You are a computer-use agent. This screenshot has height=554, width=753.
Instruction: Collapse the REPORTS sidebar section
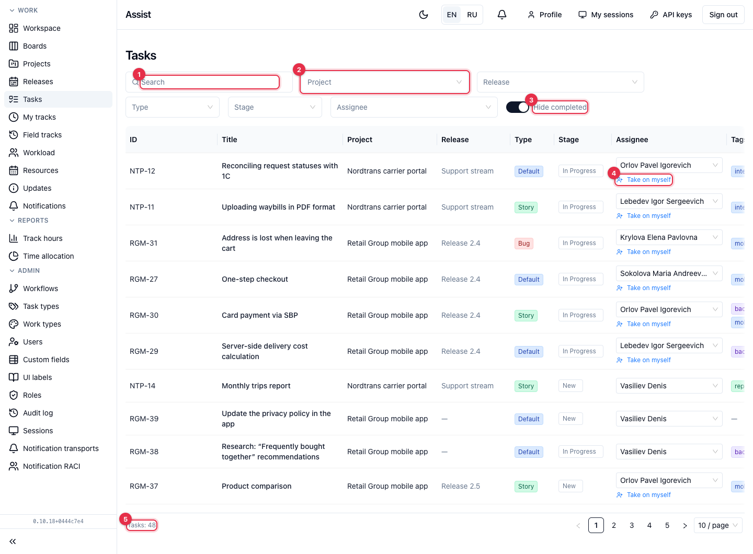click(29, 221)
